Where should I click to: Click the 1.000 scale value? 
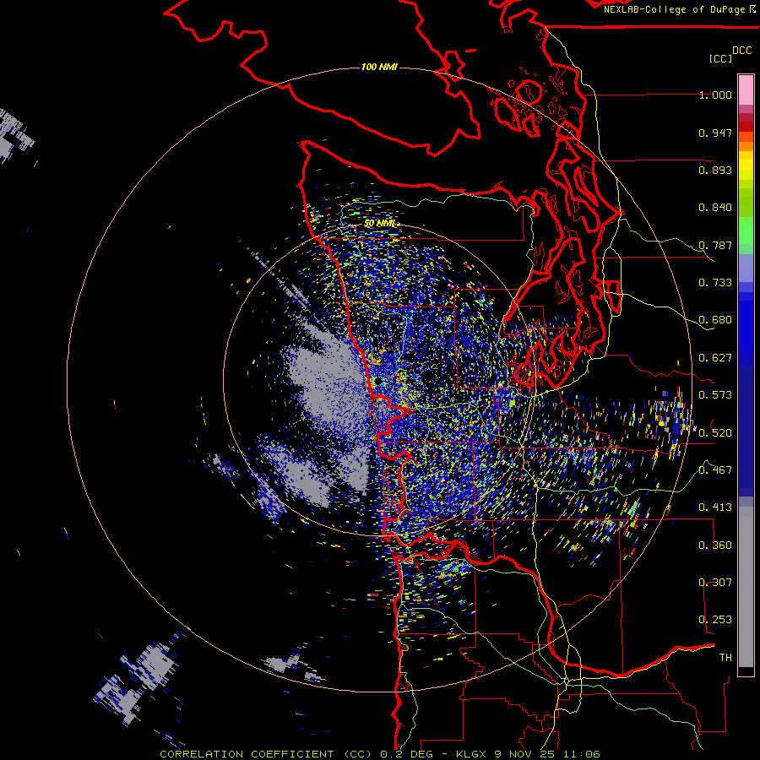coord(715,95)
